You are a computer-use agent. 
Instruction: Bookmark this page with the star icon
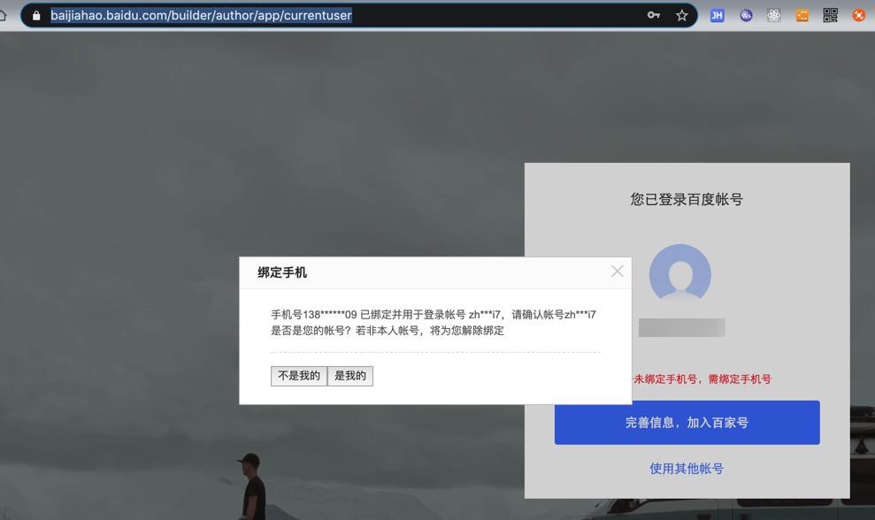tap(681, 16)
